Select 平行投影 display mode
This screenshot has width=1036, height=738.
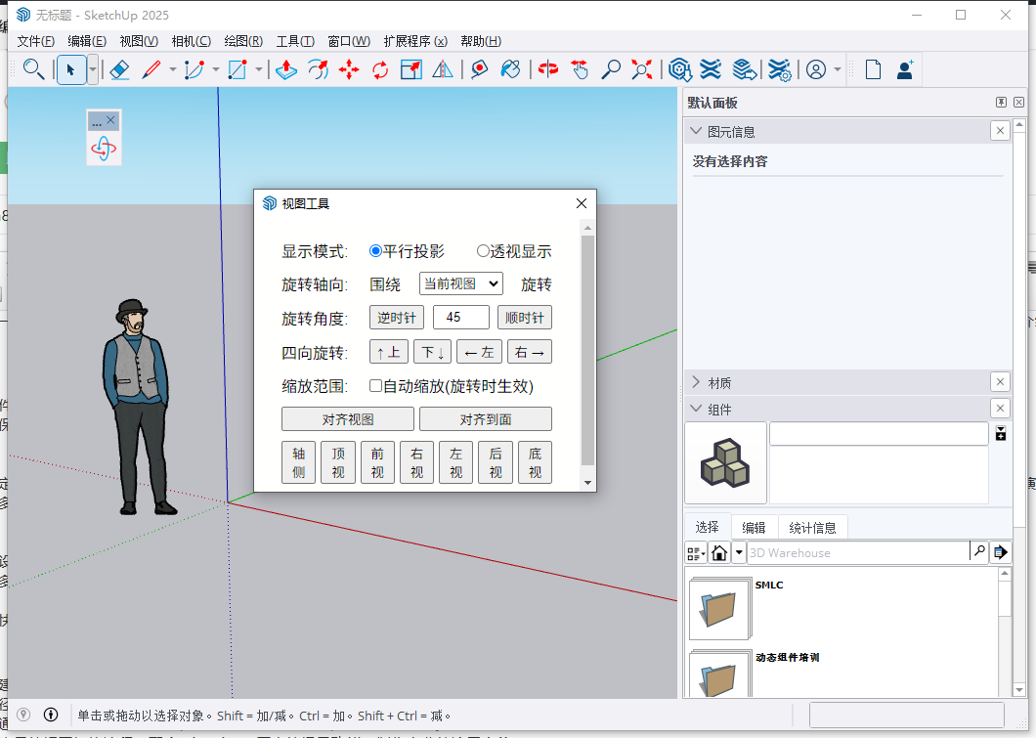(375, 250)
